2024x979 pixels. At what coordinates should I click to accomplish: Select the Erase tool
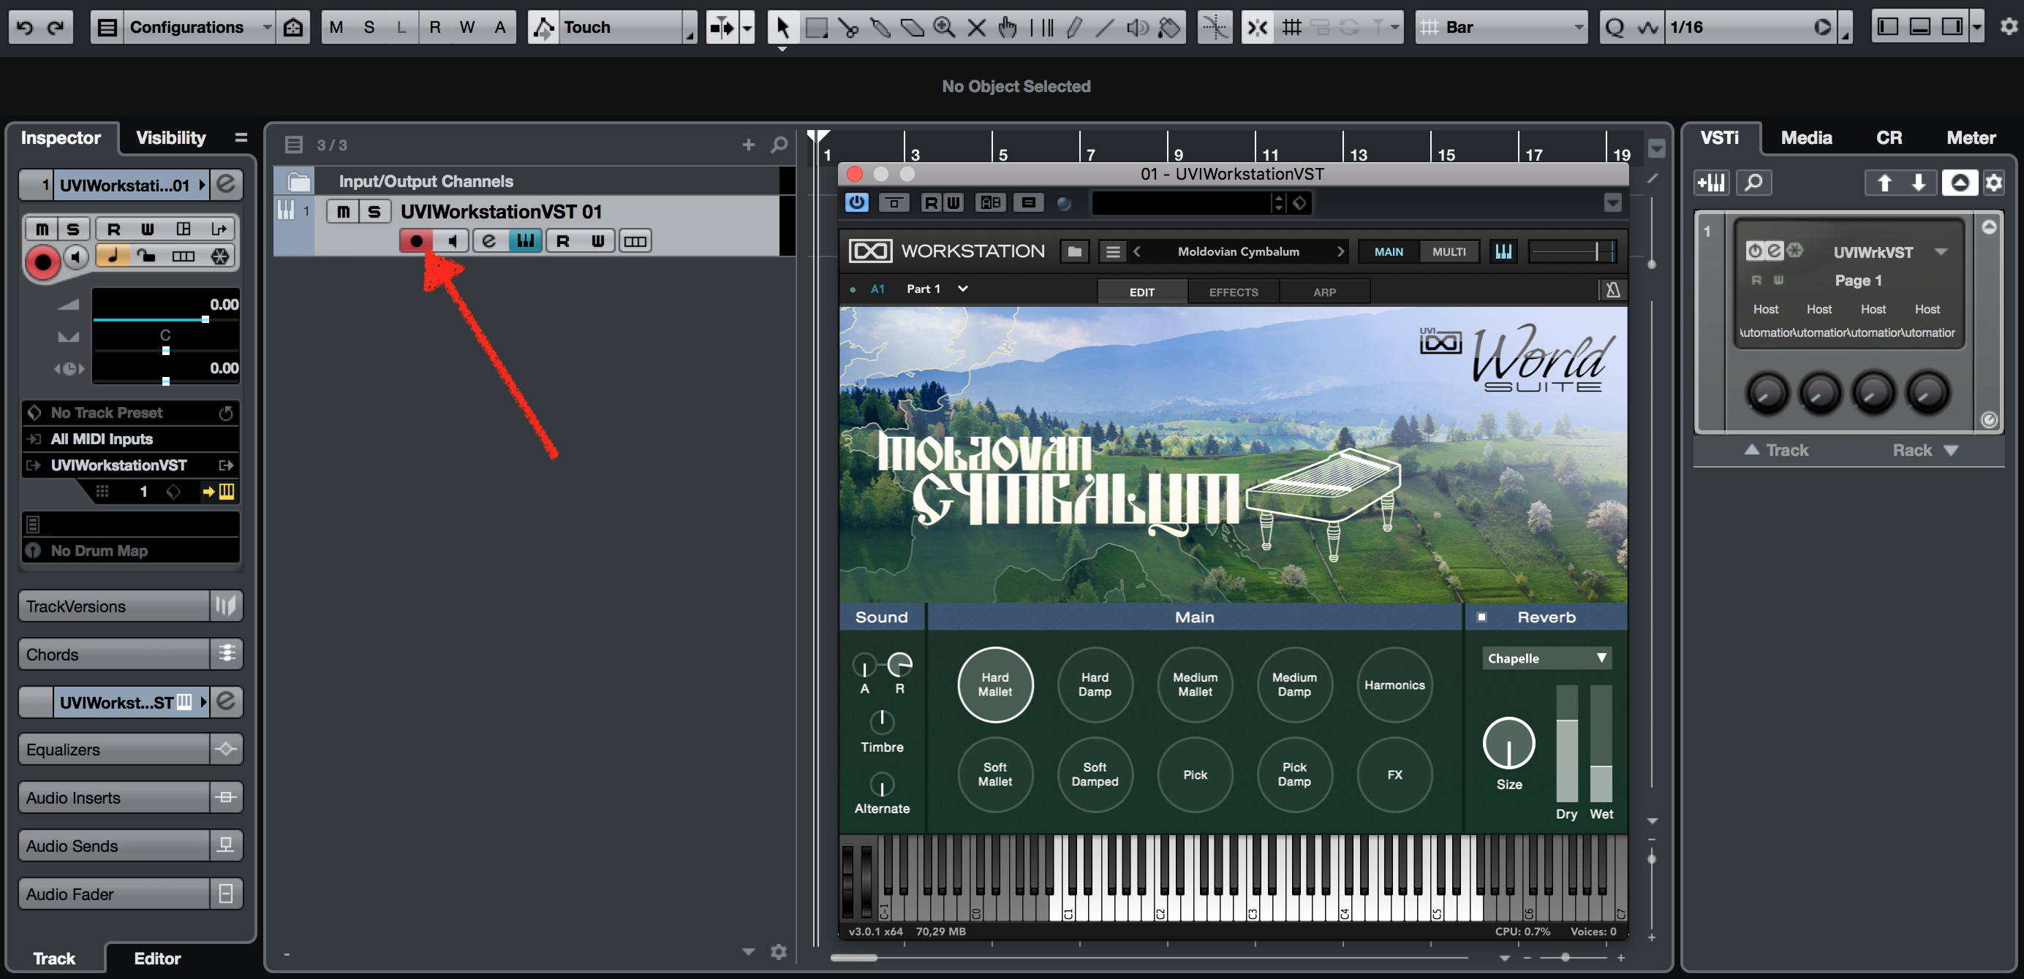(913, 28)
